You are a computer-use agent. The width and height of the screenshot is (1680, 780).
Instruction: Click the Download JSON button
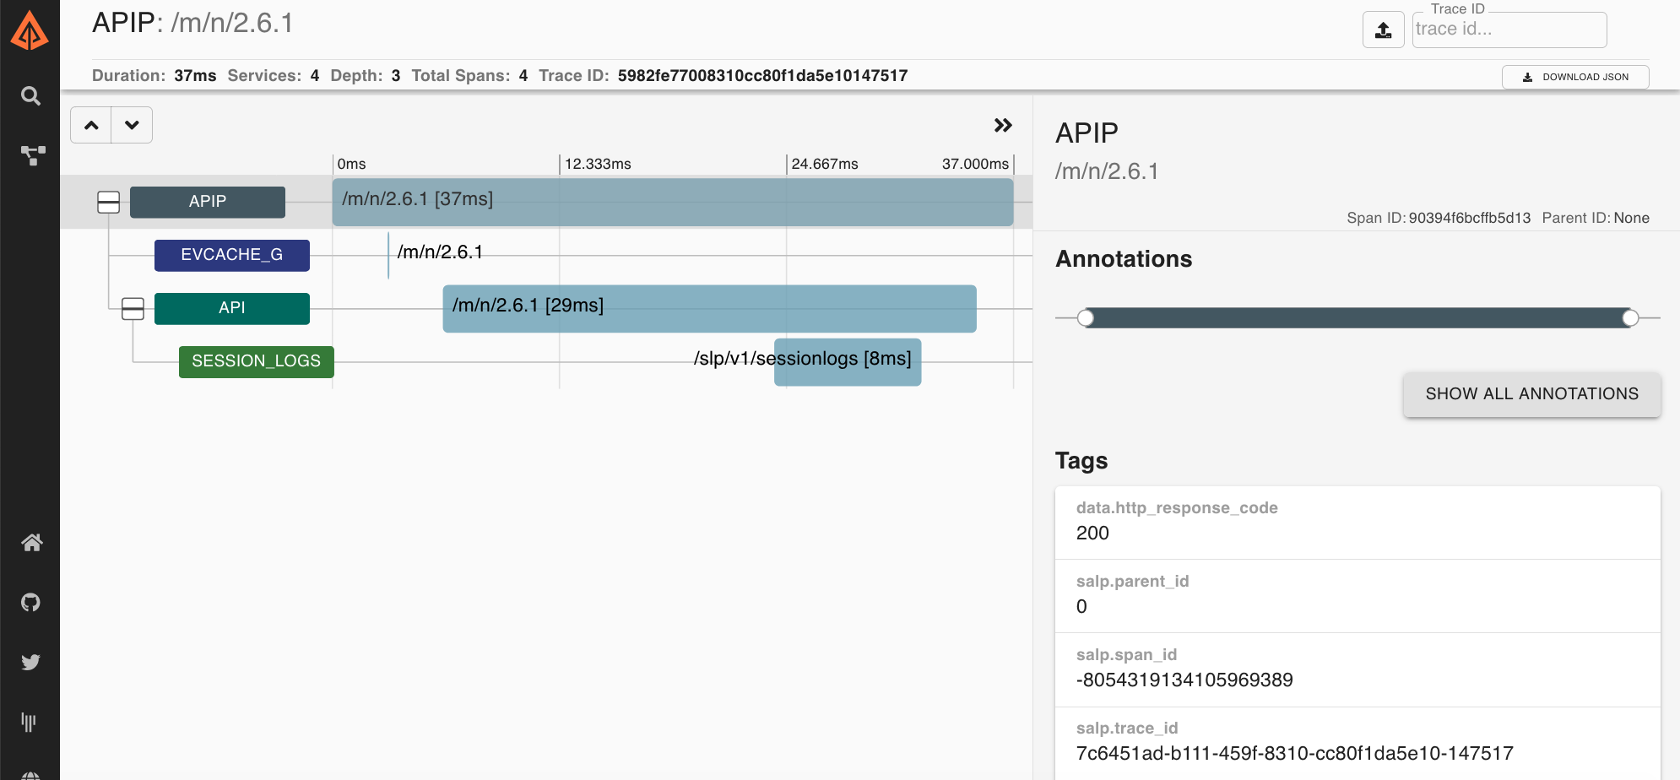(1574, 77)
